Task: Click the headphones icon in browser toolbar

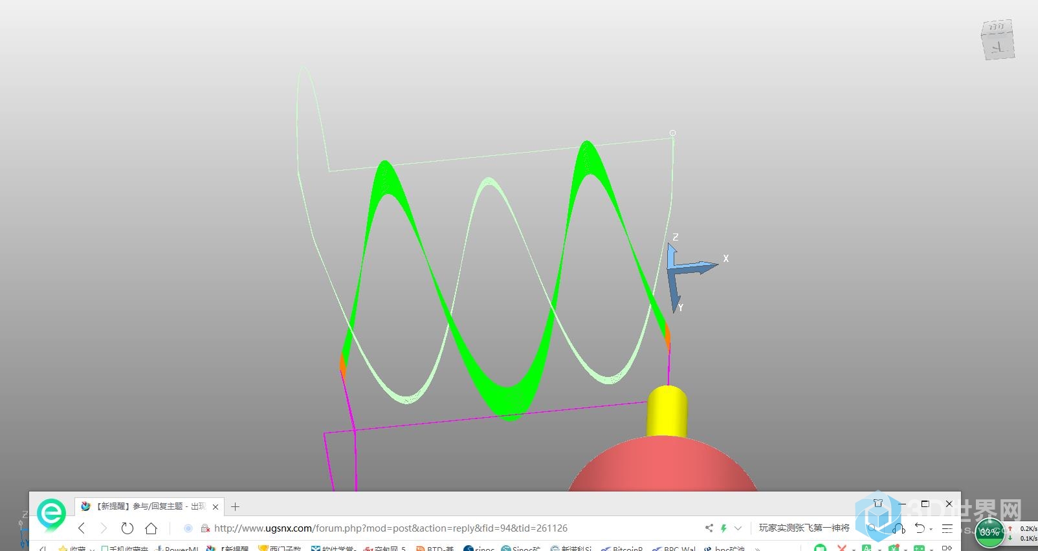Action: click(898, 528)
